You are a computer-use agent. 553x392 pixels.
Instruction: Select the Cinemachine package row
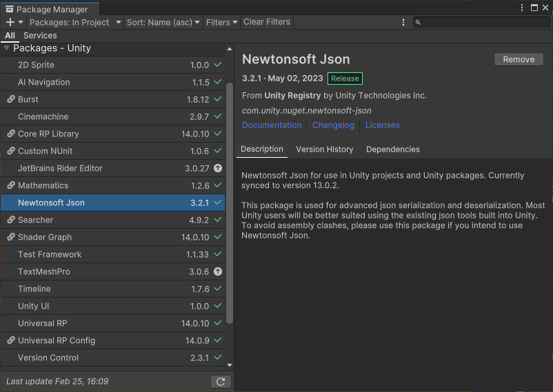point(113,116)
